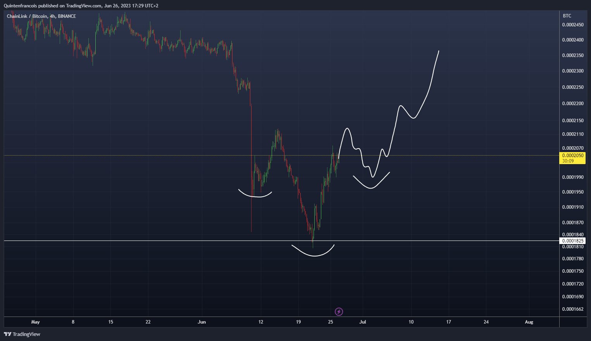Click the 0.0002300 price axis value
The image size is (591, 341).
[x=573, y=71]
